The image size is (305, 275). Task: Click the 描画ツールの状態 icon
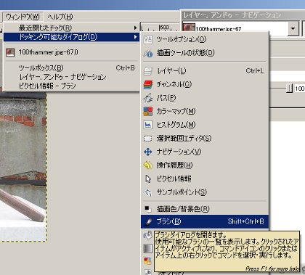(x=148, y=53)
